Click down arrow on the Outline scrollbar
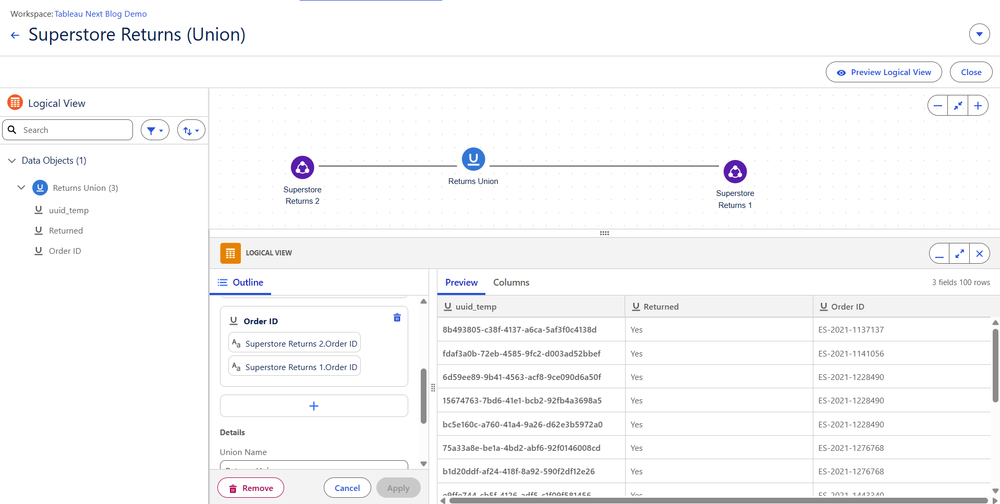1000x504 pixels. click(x=423, y=464)
